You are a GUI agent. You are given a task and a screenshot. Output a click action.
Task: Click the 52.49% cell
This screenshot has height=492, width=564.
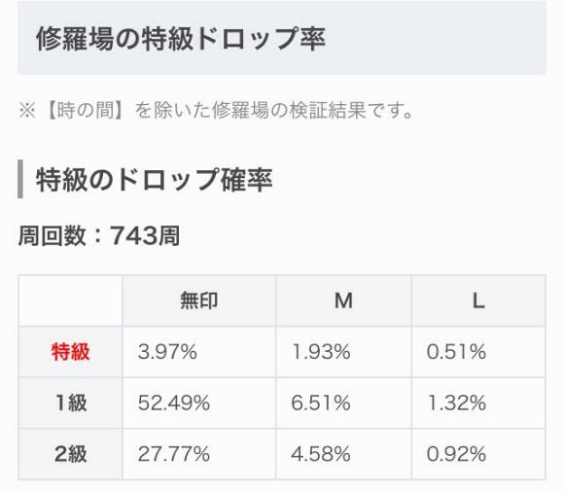[199, 403]
